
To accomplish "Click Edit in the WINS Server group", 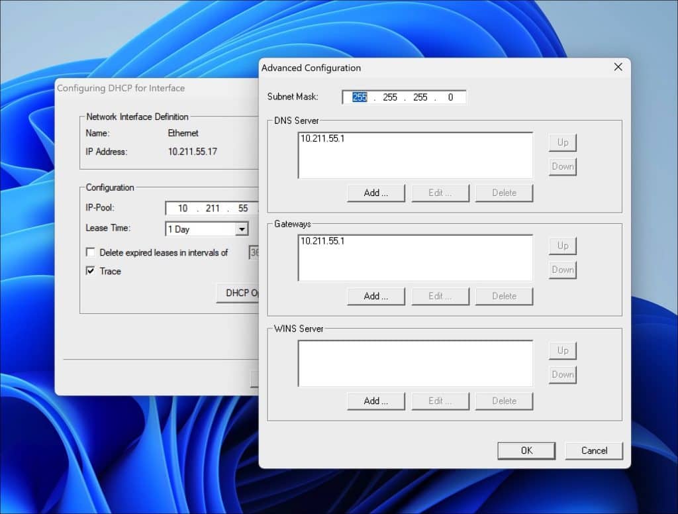I will (x=440, y=401).
